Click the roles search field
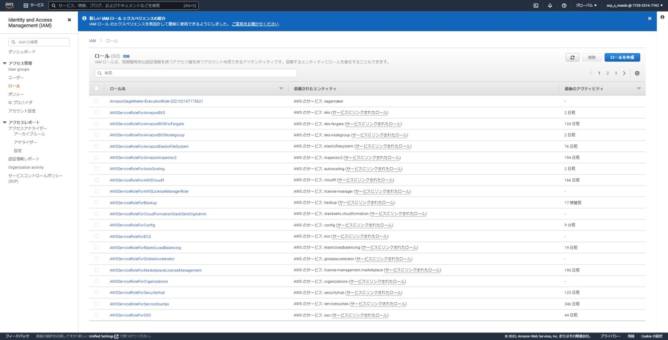 (x=196, y=73)
